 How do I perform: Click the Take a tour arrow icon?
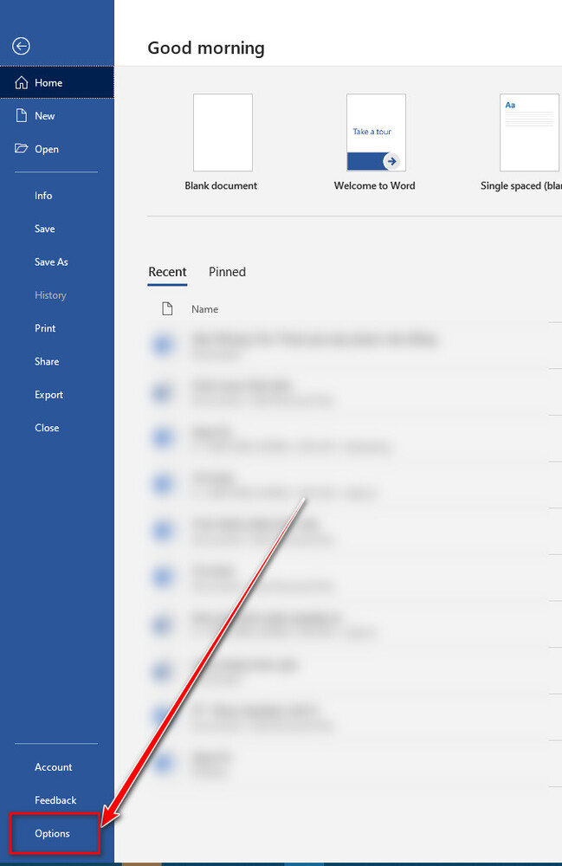391,161
